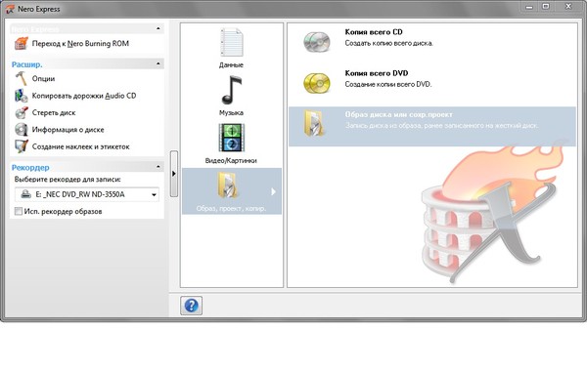
Task: Collapse the Рекордер section arrow
Action: coord(158,167)
